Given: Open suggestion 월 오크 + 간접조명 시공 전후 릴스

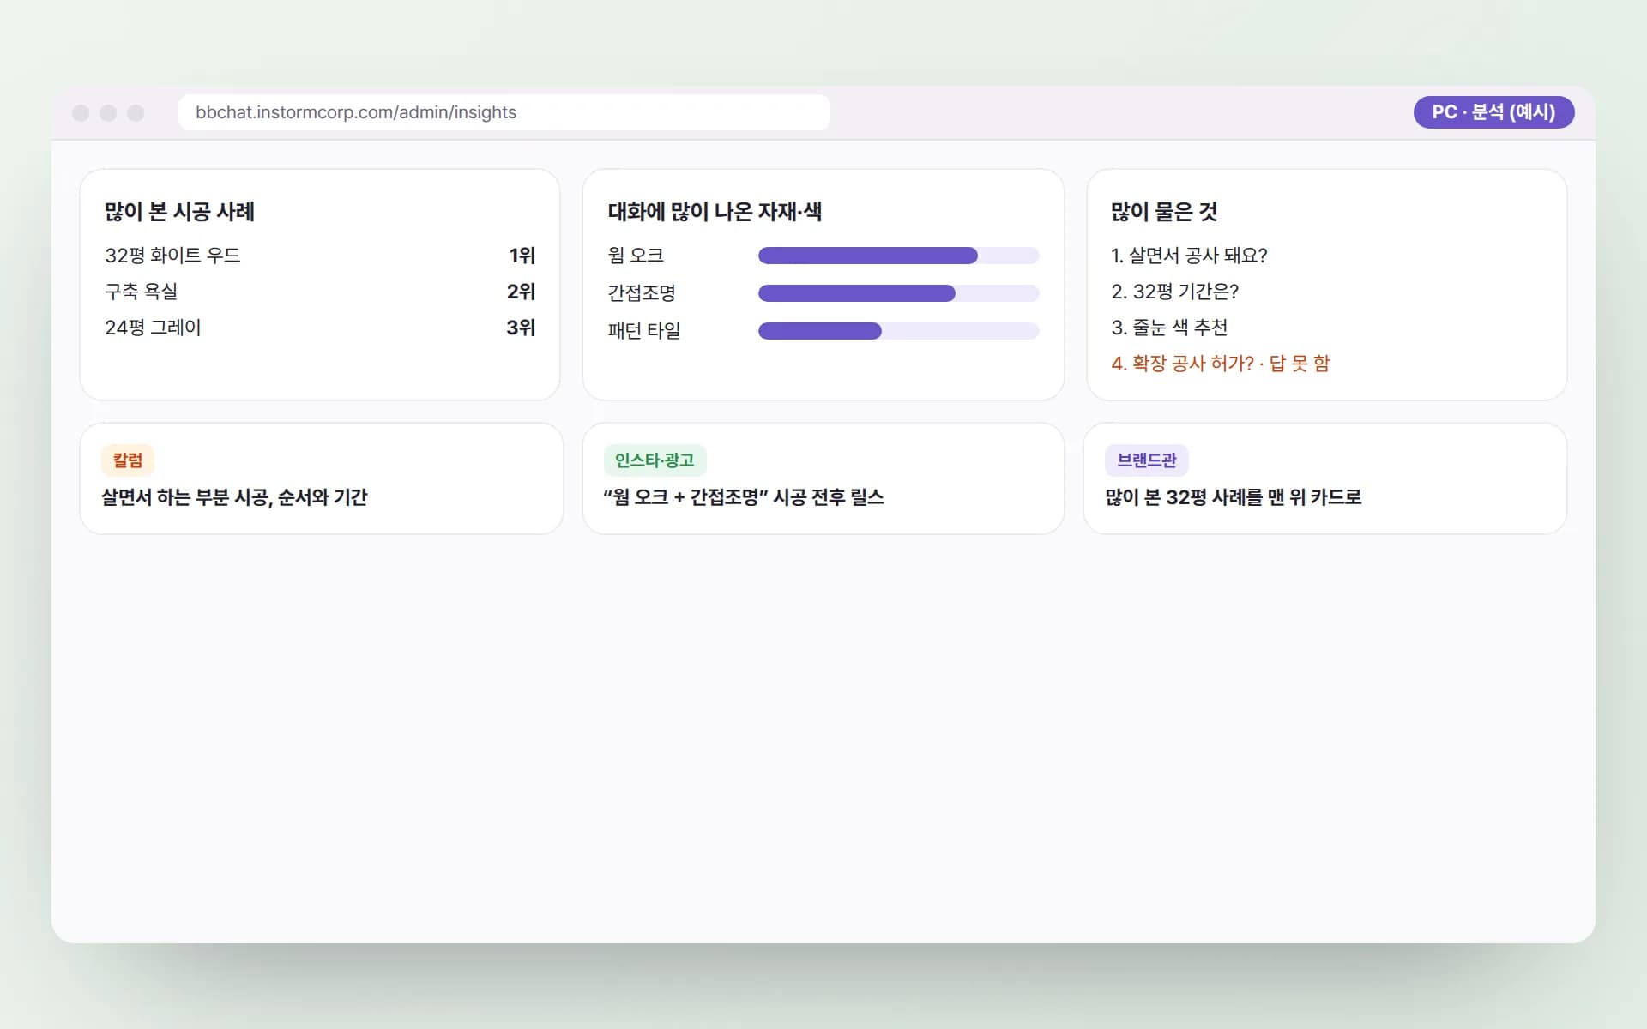Looking at the screenshot, I should tap(744, 497).
